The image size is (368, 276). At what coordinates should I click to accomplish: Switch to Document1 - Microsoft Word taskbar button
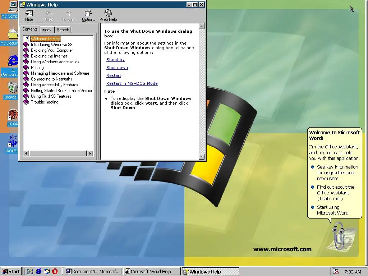click(x=93, y=272)
